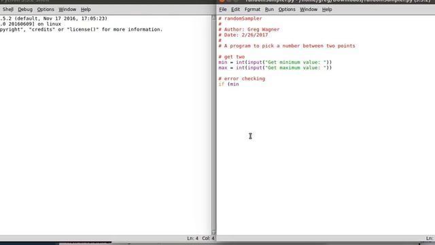This screenshot has height=245, width=435.
Task: Click the 'credits or license()' info line
Action: (81, 29)
